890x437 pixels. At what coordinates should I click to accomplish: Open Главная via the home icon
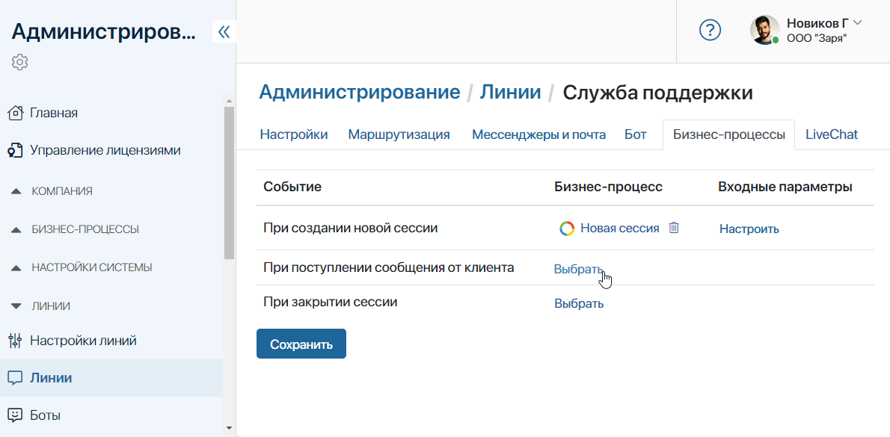tap(15, 113)
